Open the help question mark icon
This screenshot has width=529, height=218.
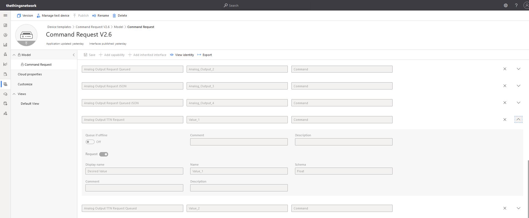pyautogui.click(x=516, y=6)
